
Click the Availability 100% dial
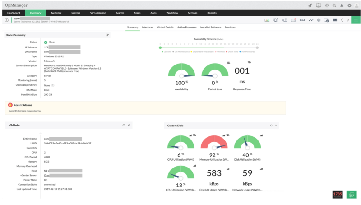tap(182, 70)
